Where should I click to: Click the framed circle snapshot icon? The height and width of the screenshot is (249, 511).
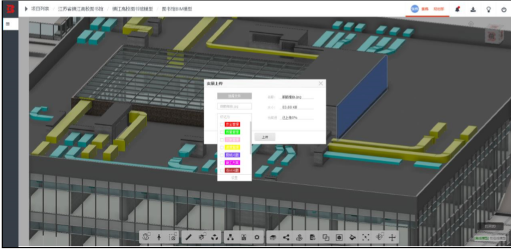coord(339,237)
